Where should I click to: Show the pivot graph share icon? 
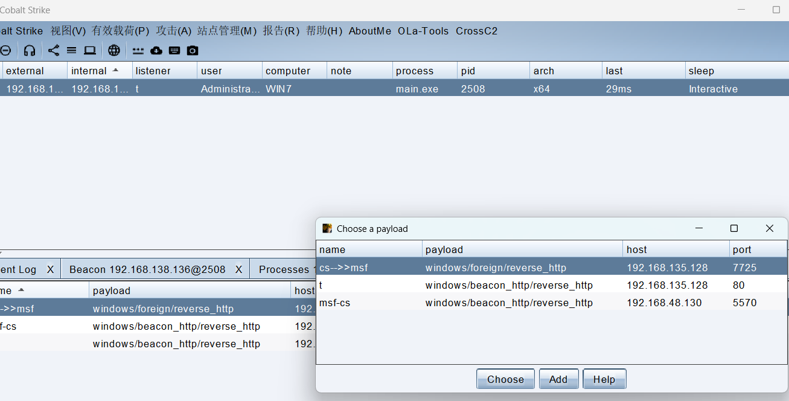(x=54, y=51)
